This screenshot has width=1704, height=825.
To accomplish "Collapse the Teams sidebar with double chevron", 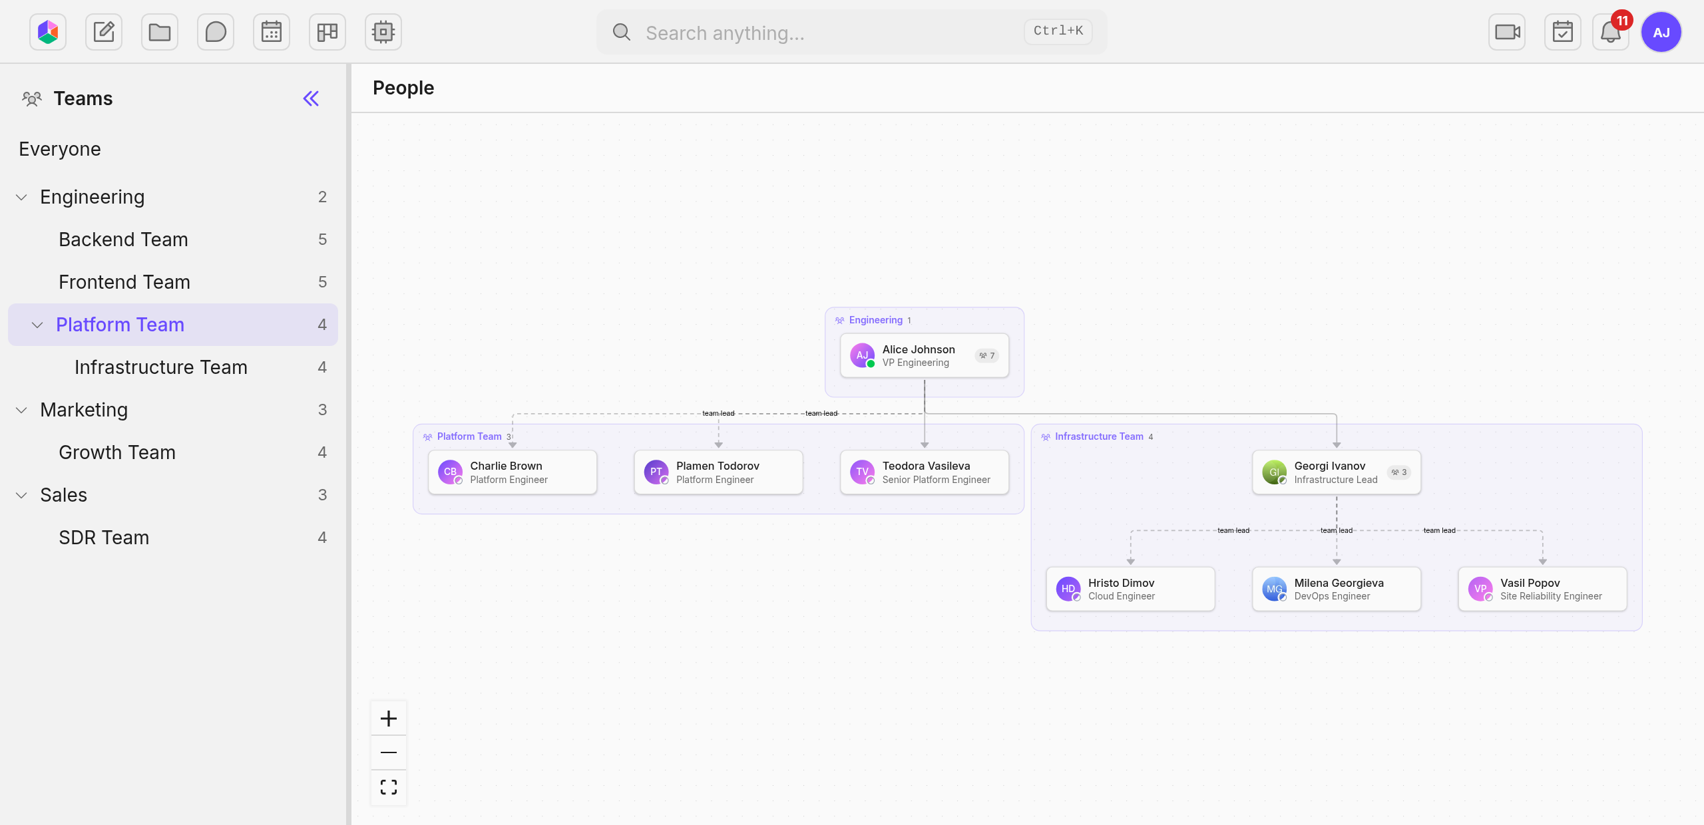I will [311, 98].
